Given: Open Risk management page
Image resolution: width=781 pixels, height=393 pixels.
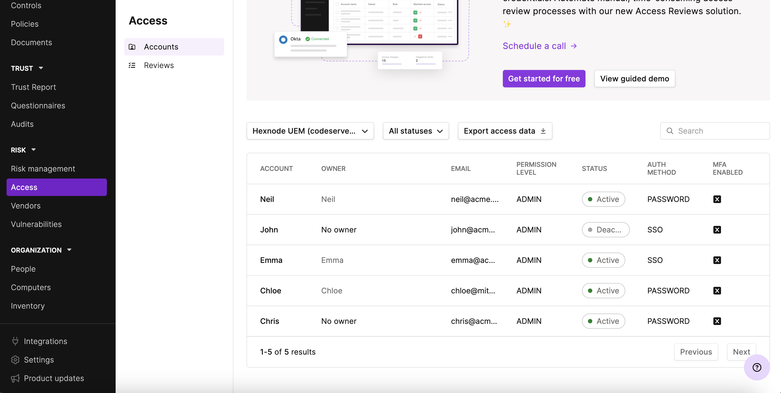Looking at the screenshot, I should (x=43, y=169).
